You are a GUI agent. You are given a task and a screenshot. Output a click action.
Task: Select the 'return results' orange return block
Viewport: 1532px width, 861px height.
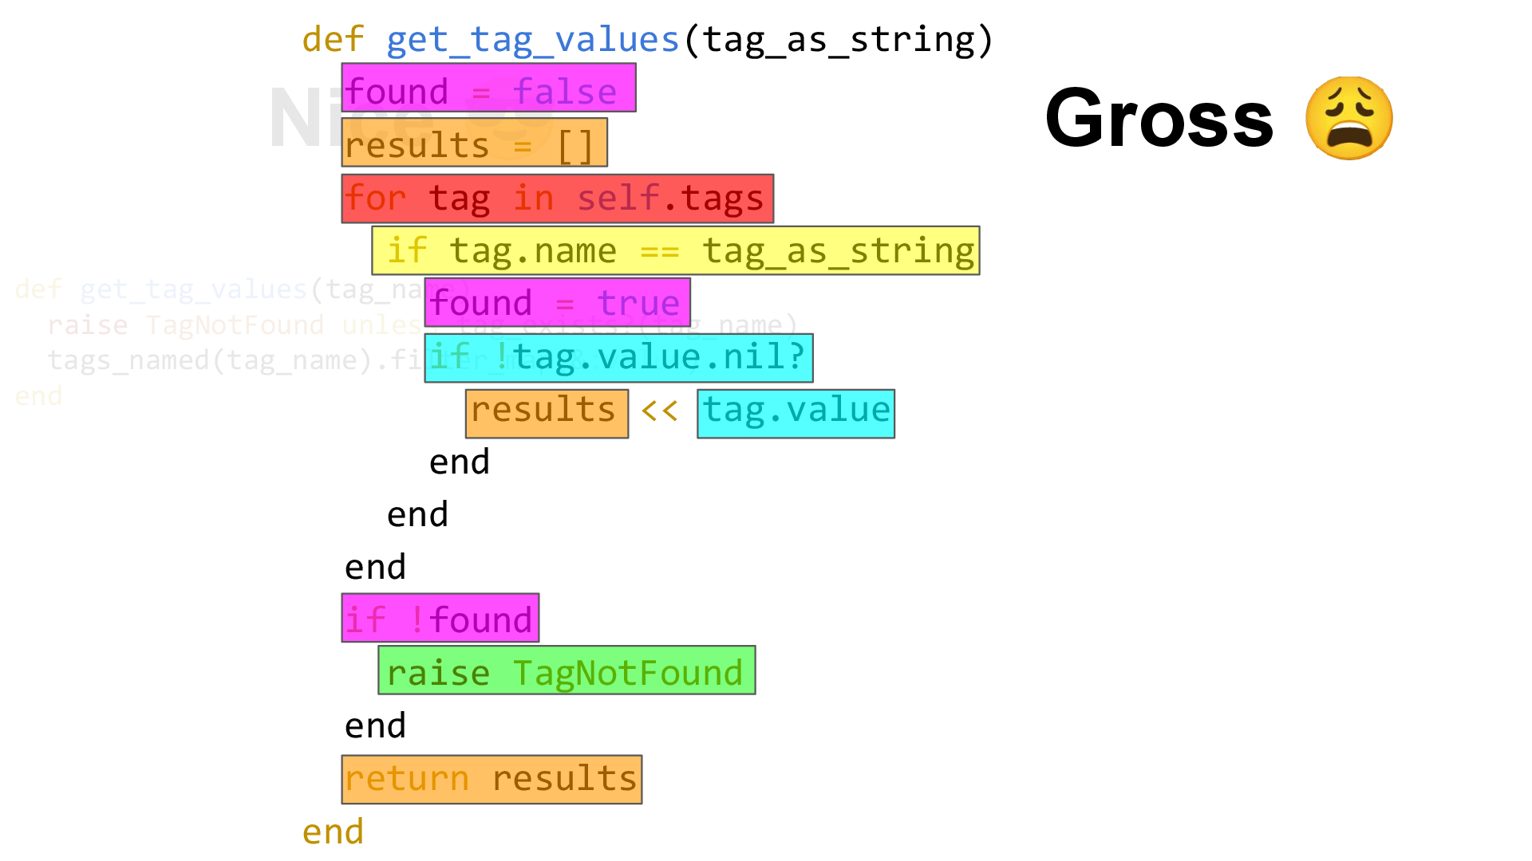(491, 778)
